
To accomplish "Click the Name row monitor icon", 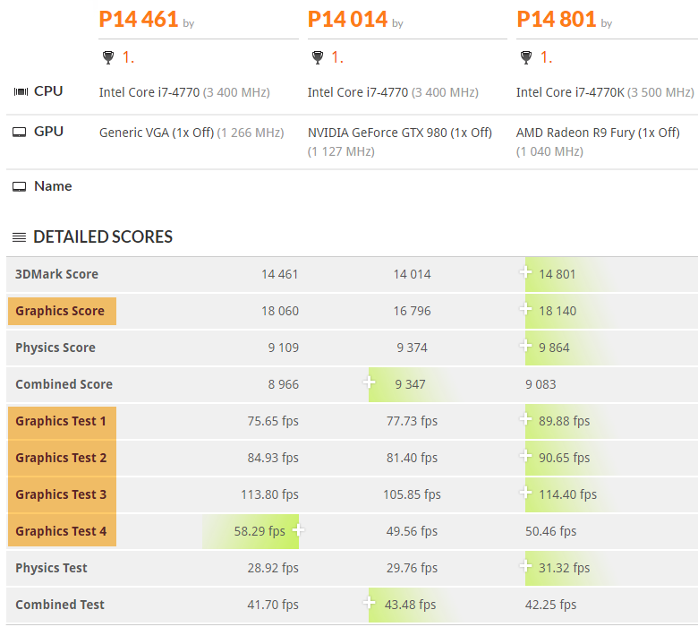I will [x=19, y=186].
